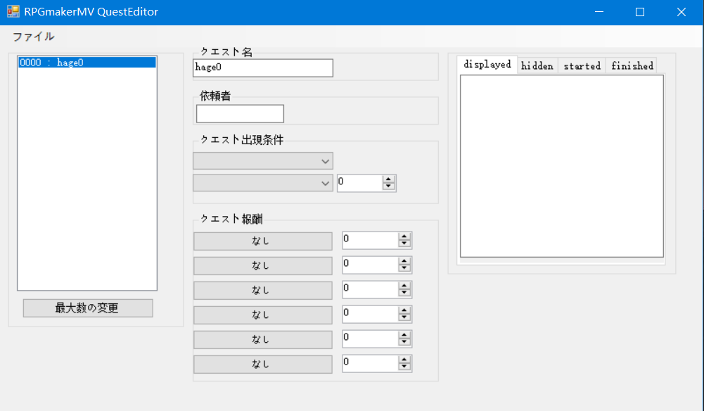Click the クエスト出現条件 number field
This screenshot has height=411, width=704.
coord(360,183)
